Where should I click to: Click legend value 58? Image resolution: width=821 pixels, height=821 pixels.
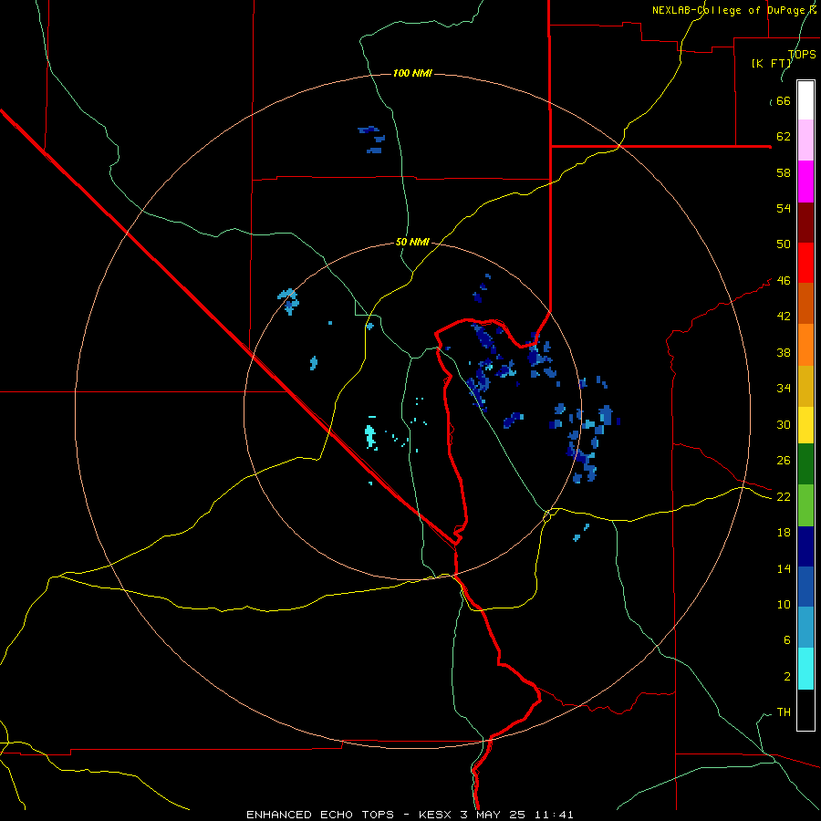tap(784, 172)
